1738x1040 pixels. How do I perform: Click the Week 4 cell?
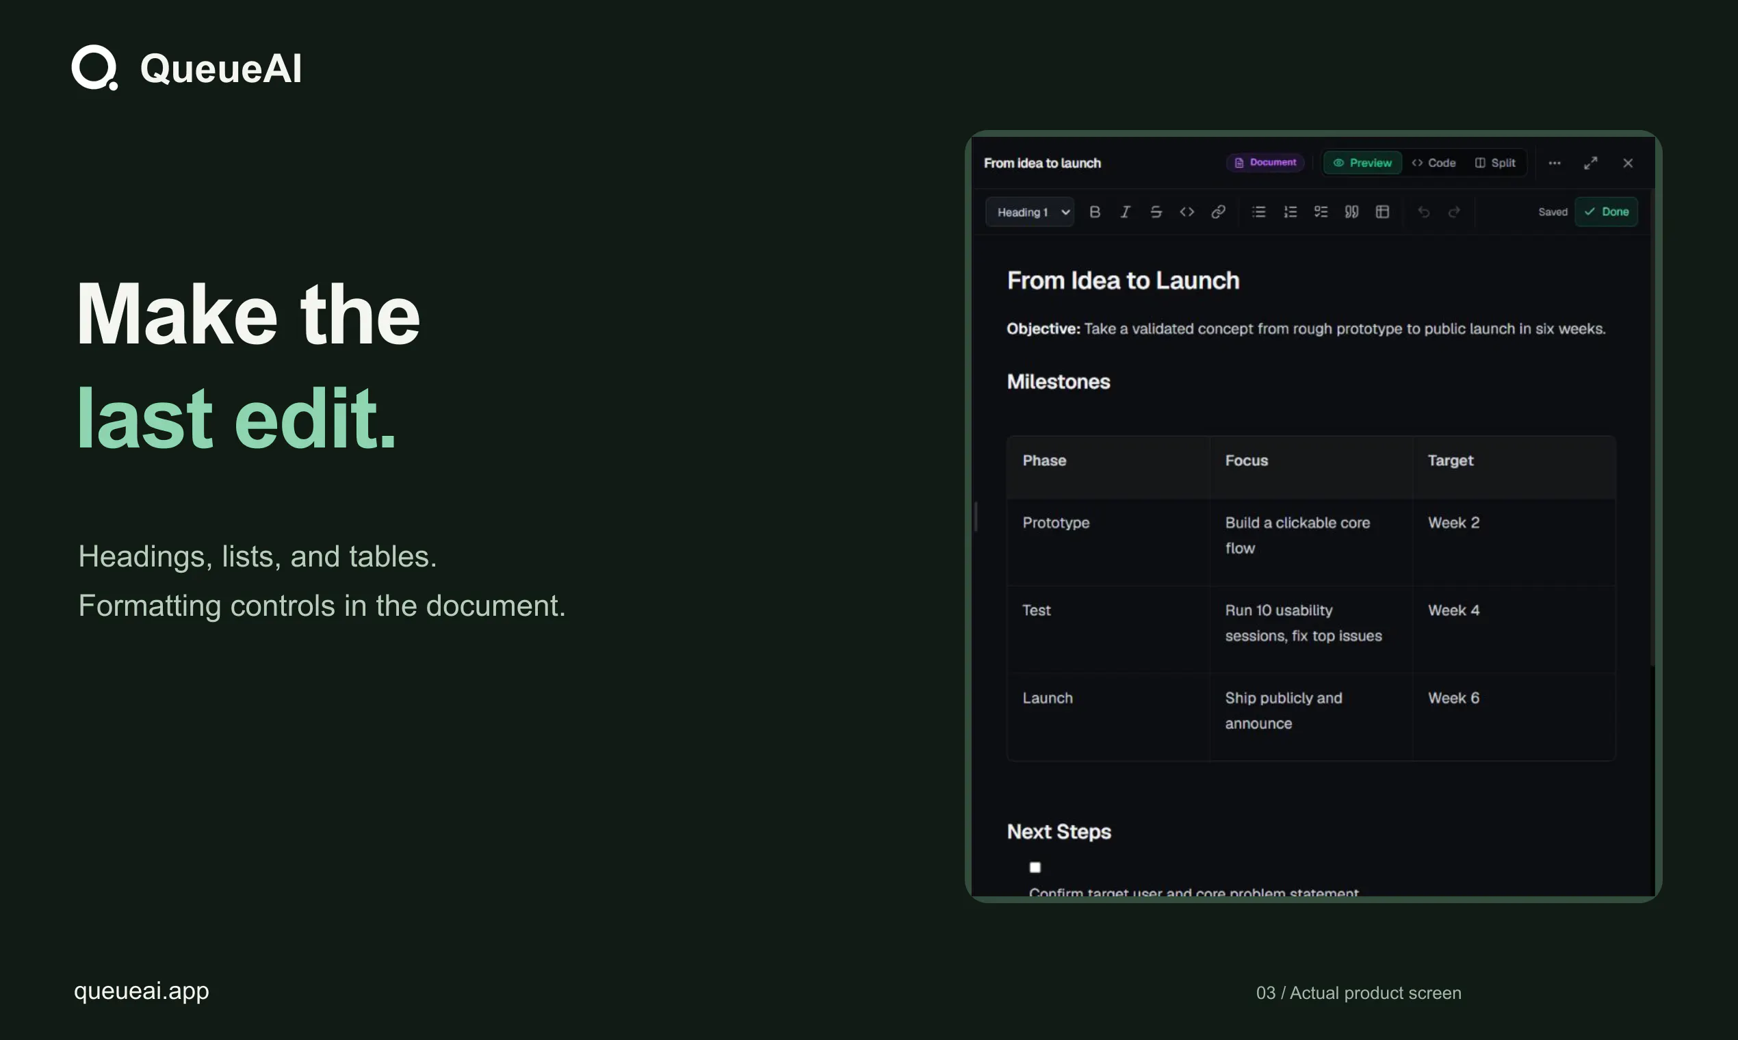[1514, 629]
